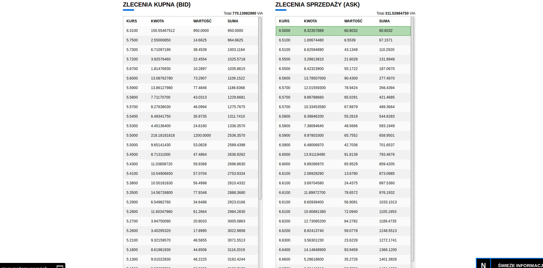
Task: Click KWOTA header in BID table
Action: click(158, 21)
